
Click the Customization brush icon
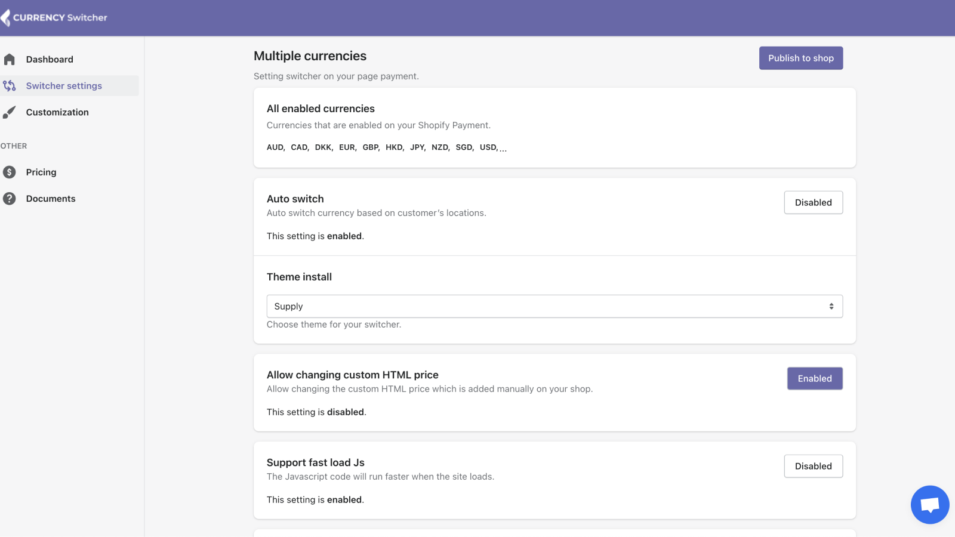pyautogui.click(x=10, y=112)
